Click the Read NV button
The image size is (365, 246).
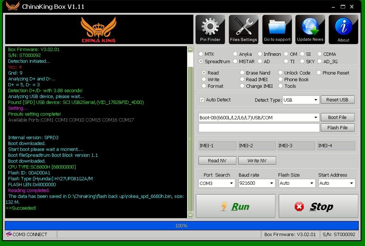click(x=217, y=160)
